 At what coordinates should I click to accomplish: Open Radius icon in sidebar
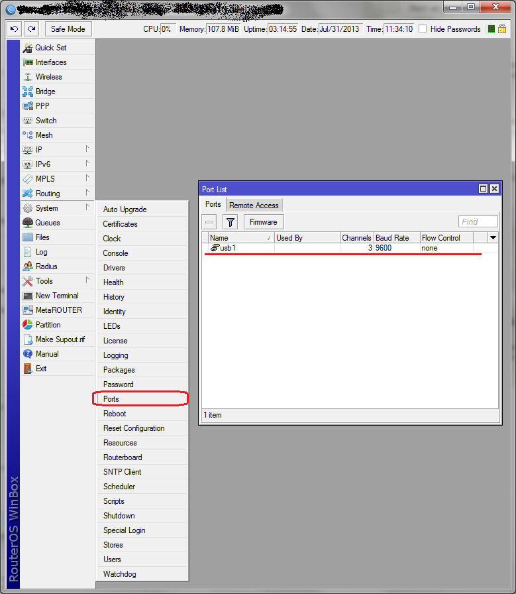pos(28,267)
